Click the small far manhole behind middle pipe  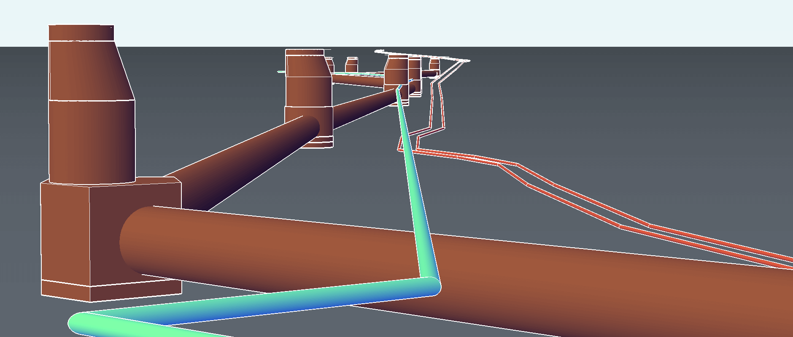pos(351,66)
